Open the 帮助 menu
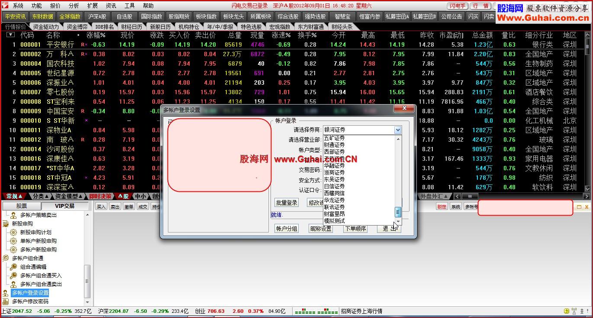 click(148, 6)
